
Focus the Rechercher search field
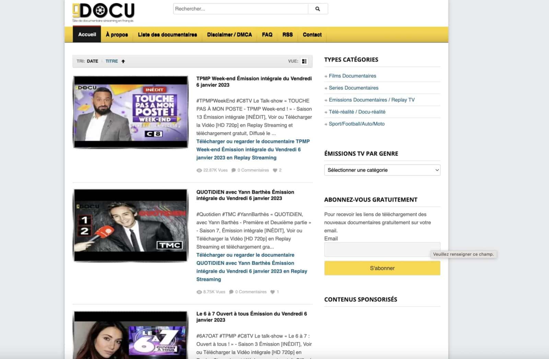[240, 9]
